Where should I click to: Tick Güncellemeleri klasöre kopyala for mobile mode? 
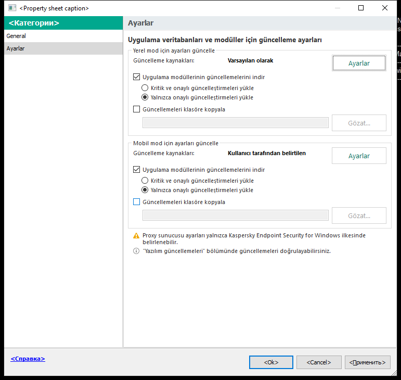137,202
